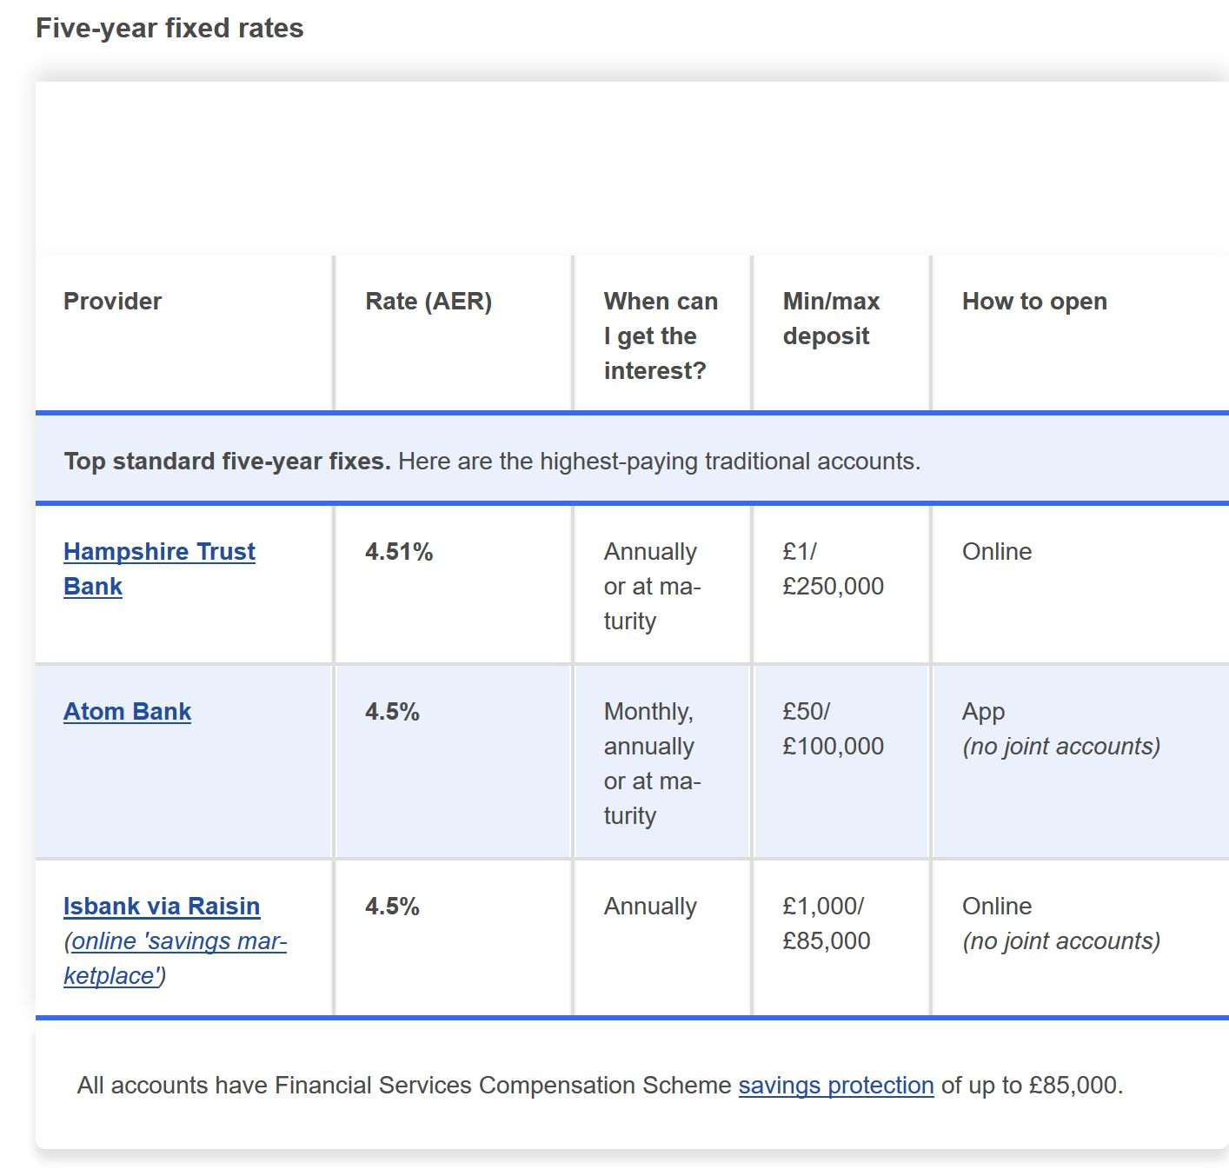The height and width of the screenshot is (1176, 1229).
Task: Open the Atom Bank link
Action: tap(127, 712)
